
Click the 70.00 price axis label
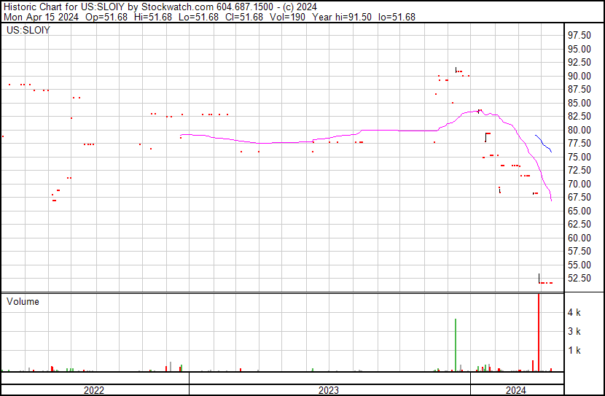click(579, 184)
